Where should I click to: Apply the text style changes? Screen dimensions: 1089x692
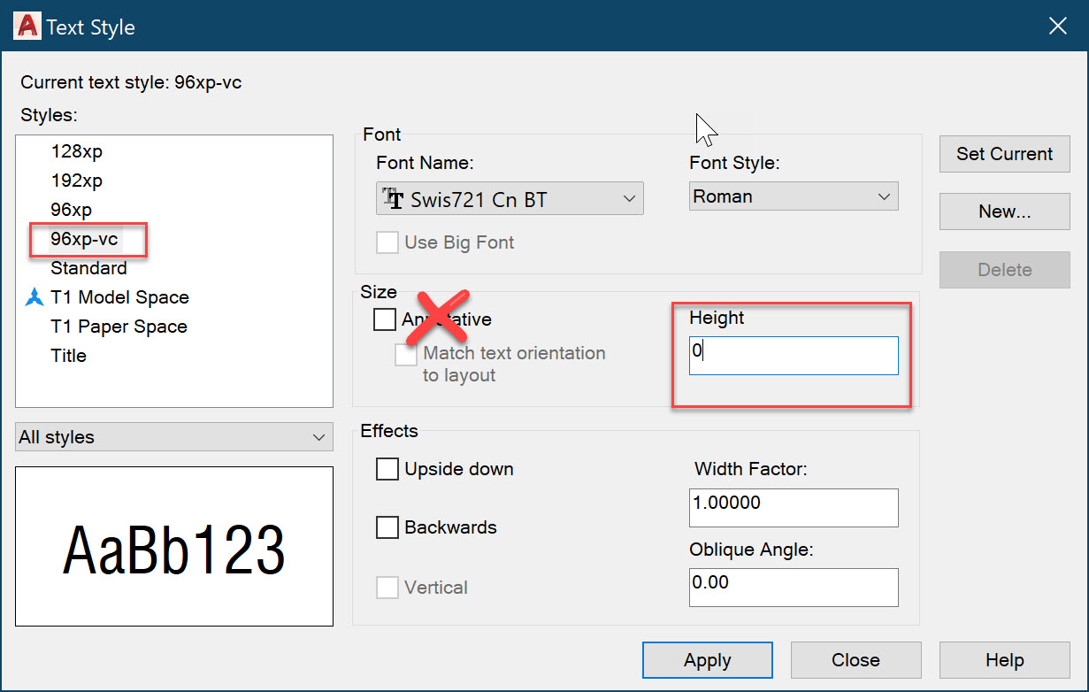click(x=707, y=659)
